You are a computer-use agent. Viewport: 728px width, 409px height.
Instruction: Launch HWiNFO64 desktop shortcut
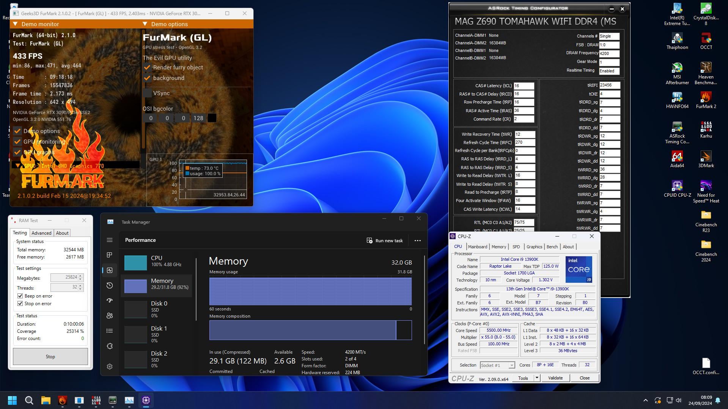coord(677,100)
